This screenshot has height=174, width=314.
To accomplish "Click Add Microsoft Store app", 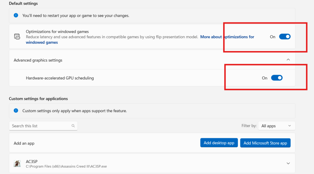I will click(265, 143).
